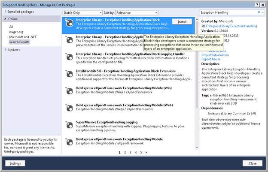The width and height of the screenshot is (268, 172).
Task: Click the Enterprise Library Exception Handling Application Block package icon
Action: pyautogui.click(x=69, y=23)
